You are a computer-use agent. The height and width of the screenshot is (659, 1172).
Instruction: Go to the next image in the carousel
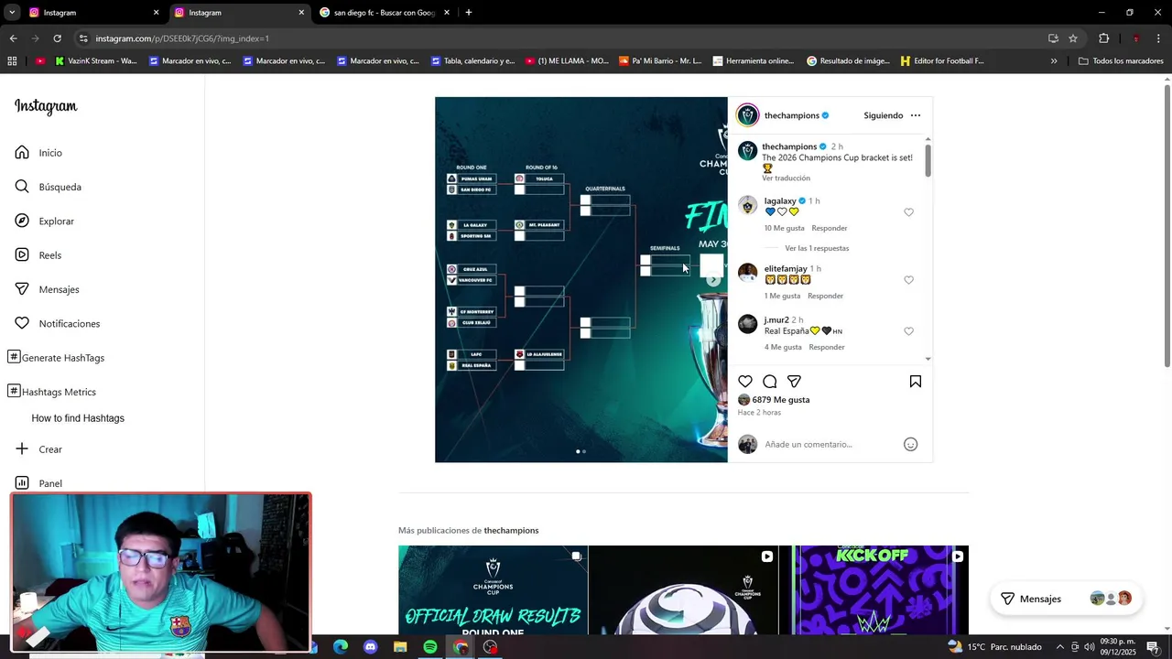click(x=713, y=280)
